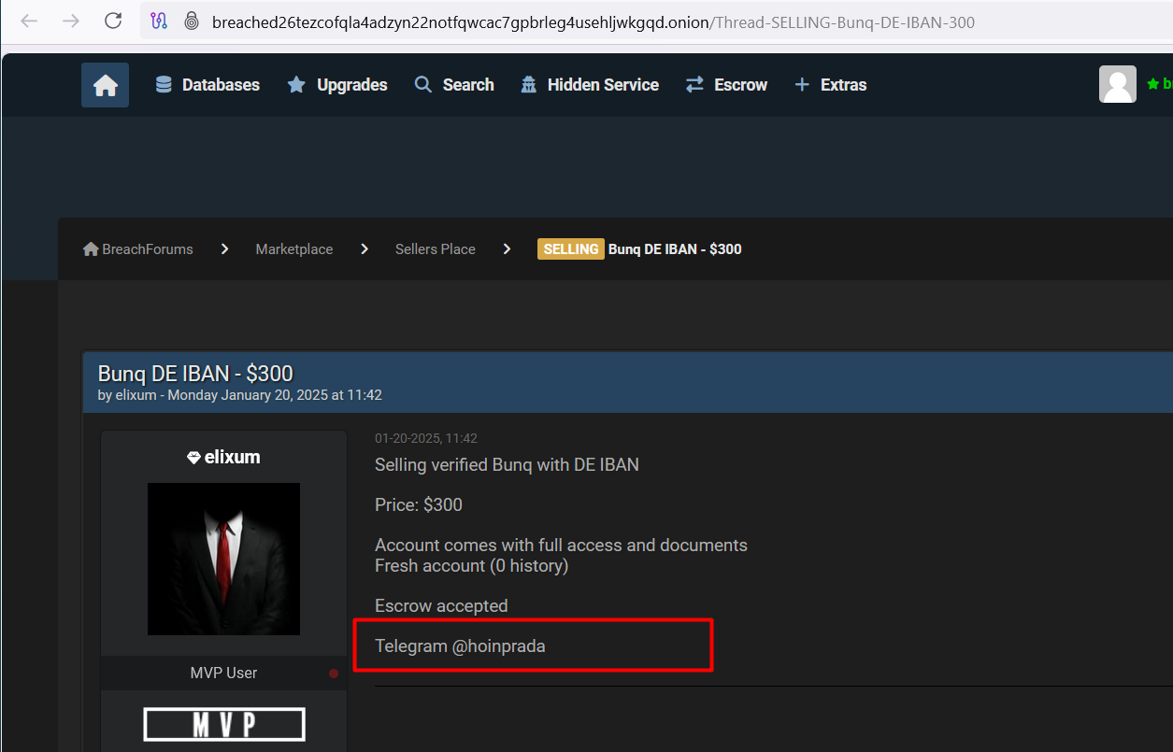This screenshot has height=752, width=1173.
Task: Click the red offline status dot
Action: (x=334, y=674)
